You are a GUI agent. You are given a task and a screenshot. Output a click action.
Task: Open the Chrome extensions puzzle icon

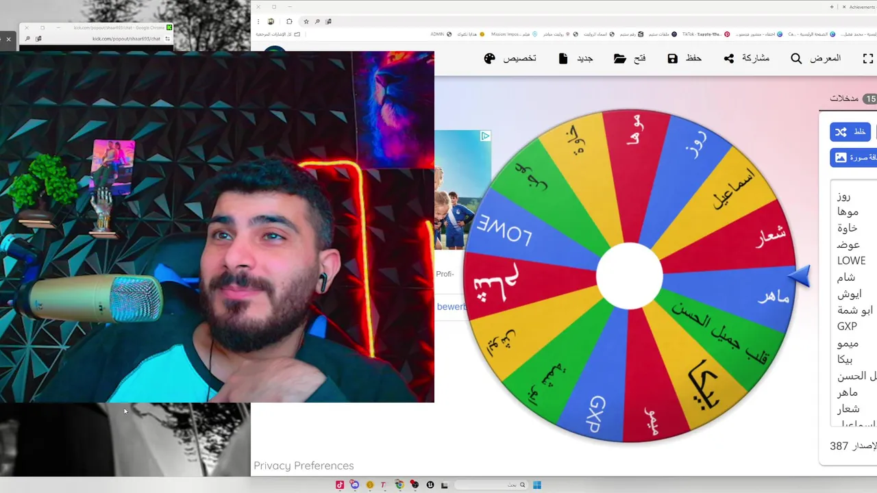point(289,21)
